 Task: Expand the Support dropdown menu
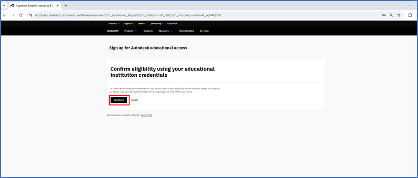tap(128, 23)
